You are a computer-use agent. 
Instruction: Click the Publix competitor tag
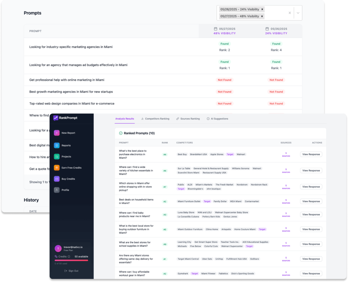click(181, 184)
